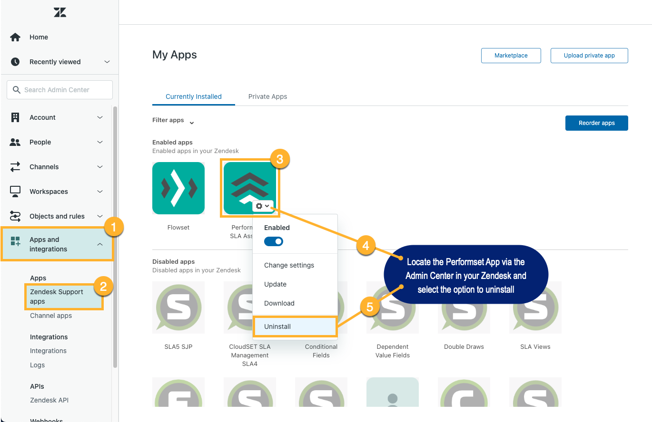
Task: Click the Conditional Fields app label
Action: [321, 351]
